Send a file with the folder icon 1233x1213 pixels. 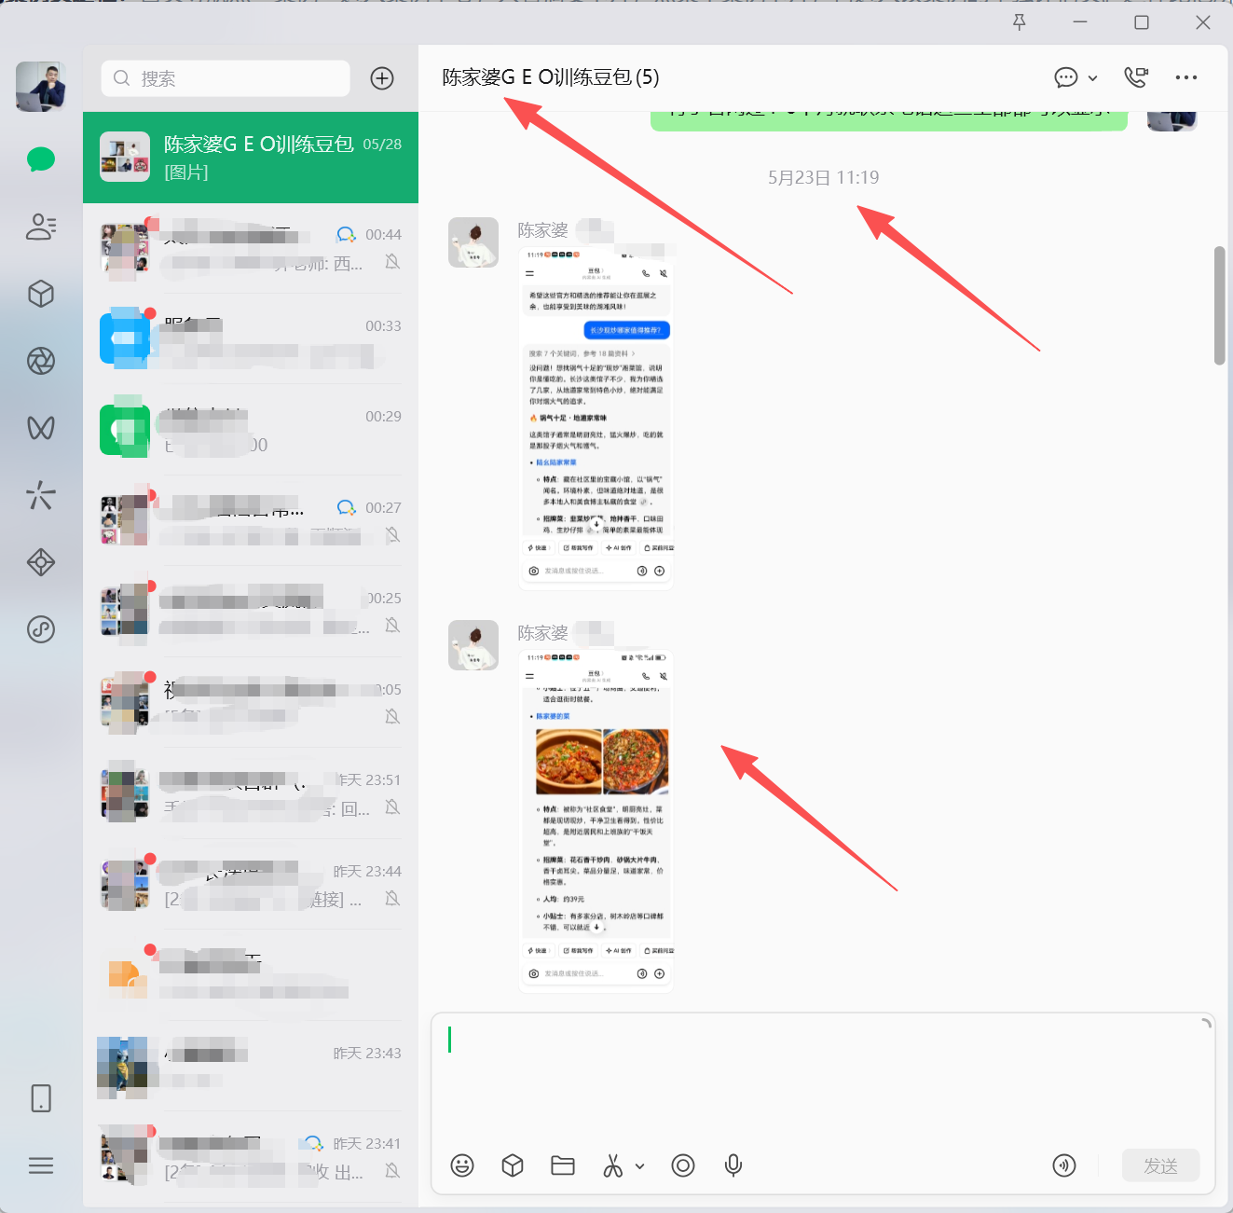(x=563, y=1165)
